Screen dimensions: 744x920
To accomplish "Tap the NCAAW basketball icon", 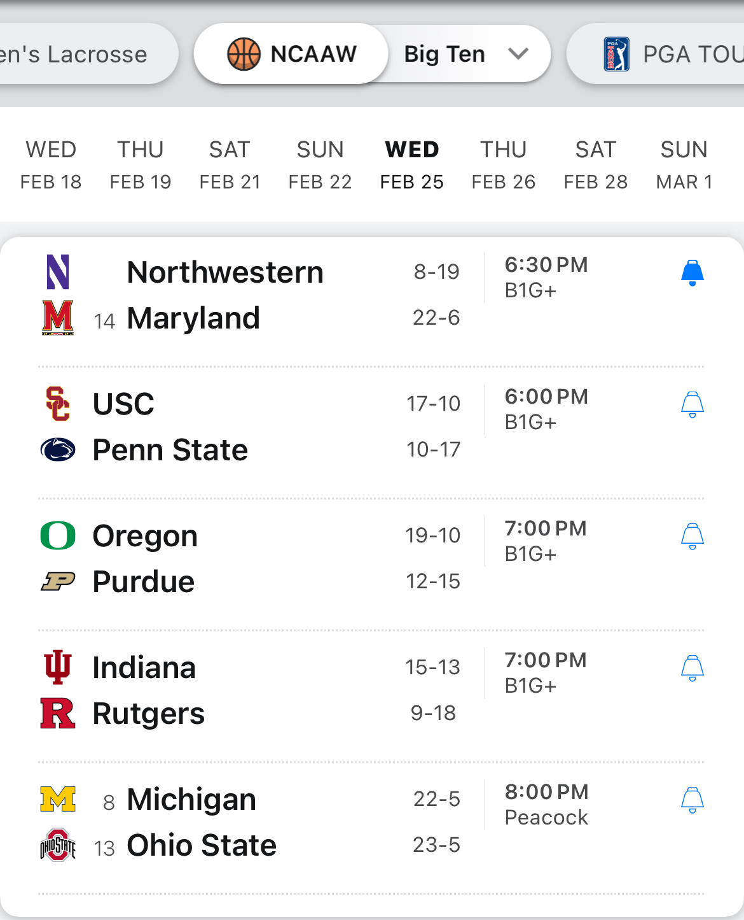I will (x=244, y=54).
